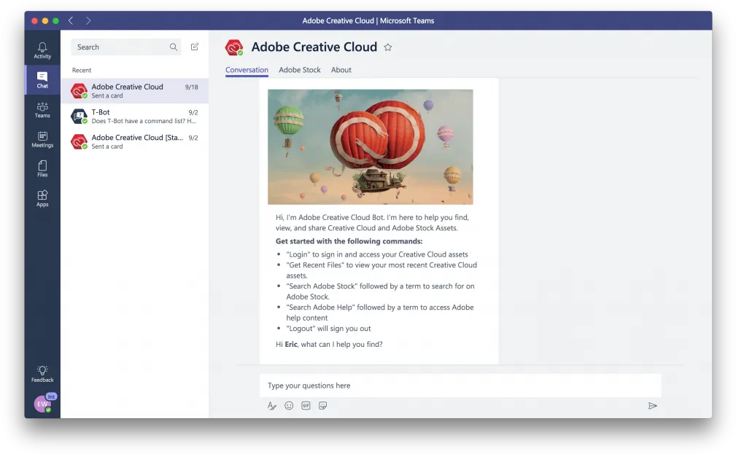Image resolution: width=736 pixels, height=454 pixels.
Task: Click the macOS yellow minimize button
Action: coord(45,20)
